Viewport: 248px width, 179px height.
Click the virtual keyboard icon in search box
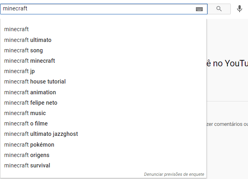pos(199,9)
